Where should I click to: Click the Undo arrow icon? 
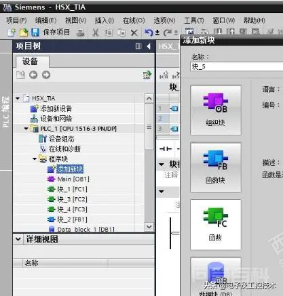(149, 33)
